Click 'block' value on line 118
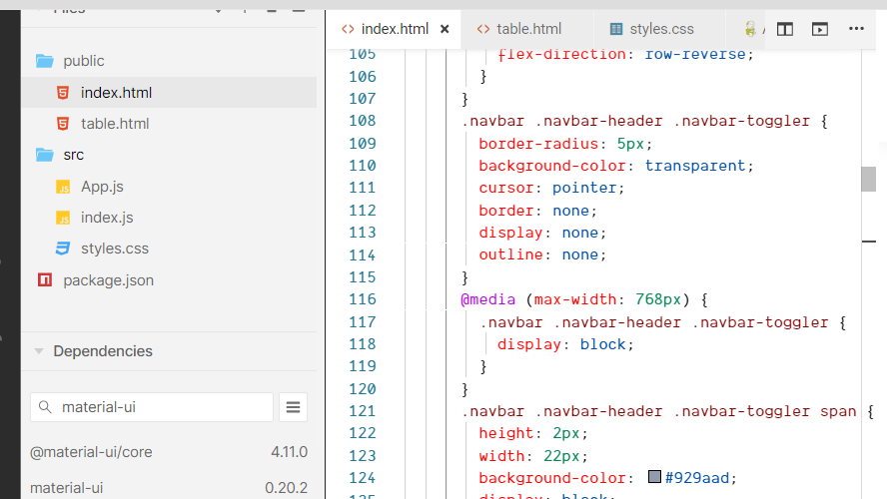Viewport: 887px width, 499px height. tap(603, 344)
